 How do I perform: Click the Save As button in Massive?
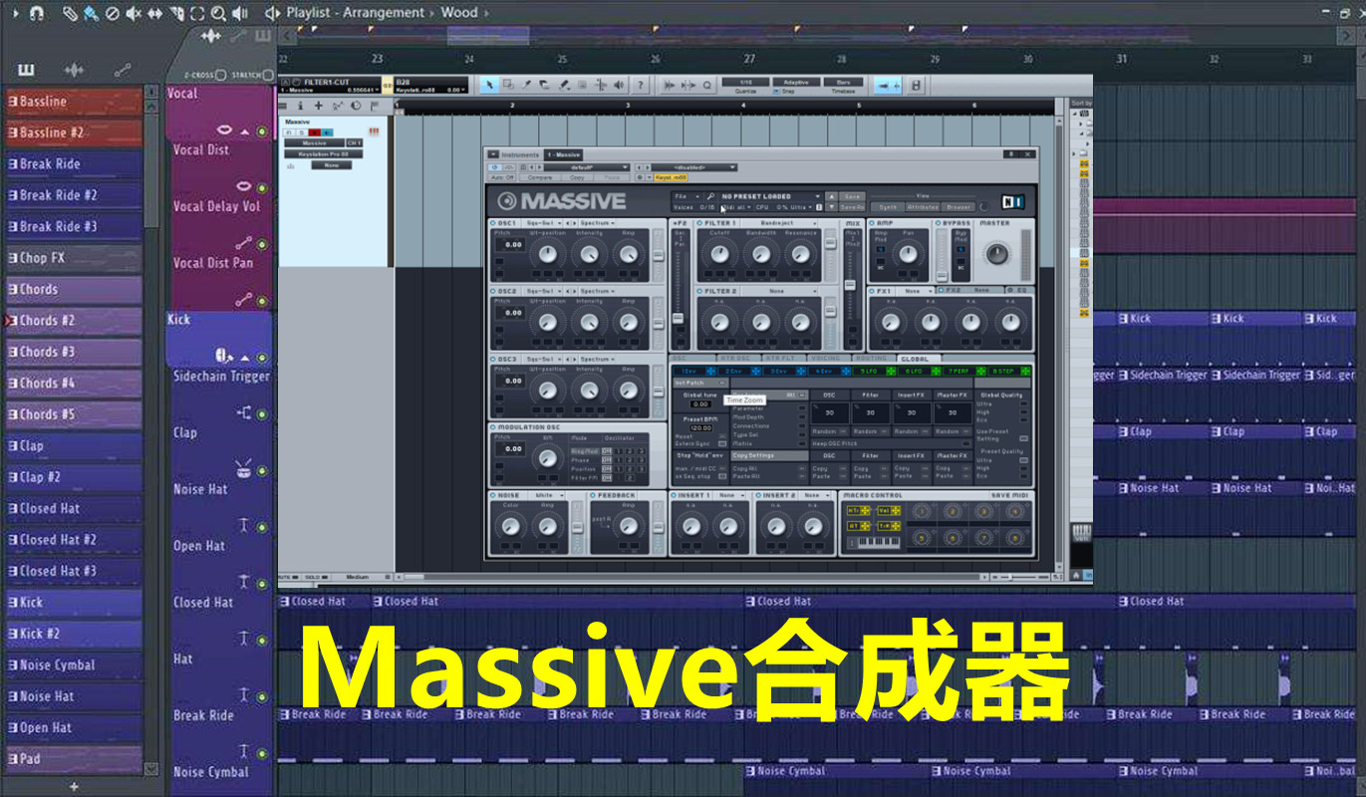pyautogui.click(x=852, y=207)
